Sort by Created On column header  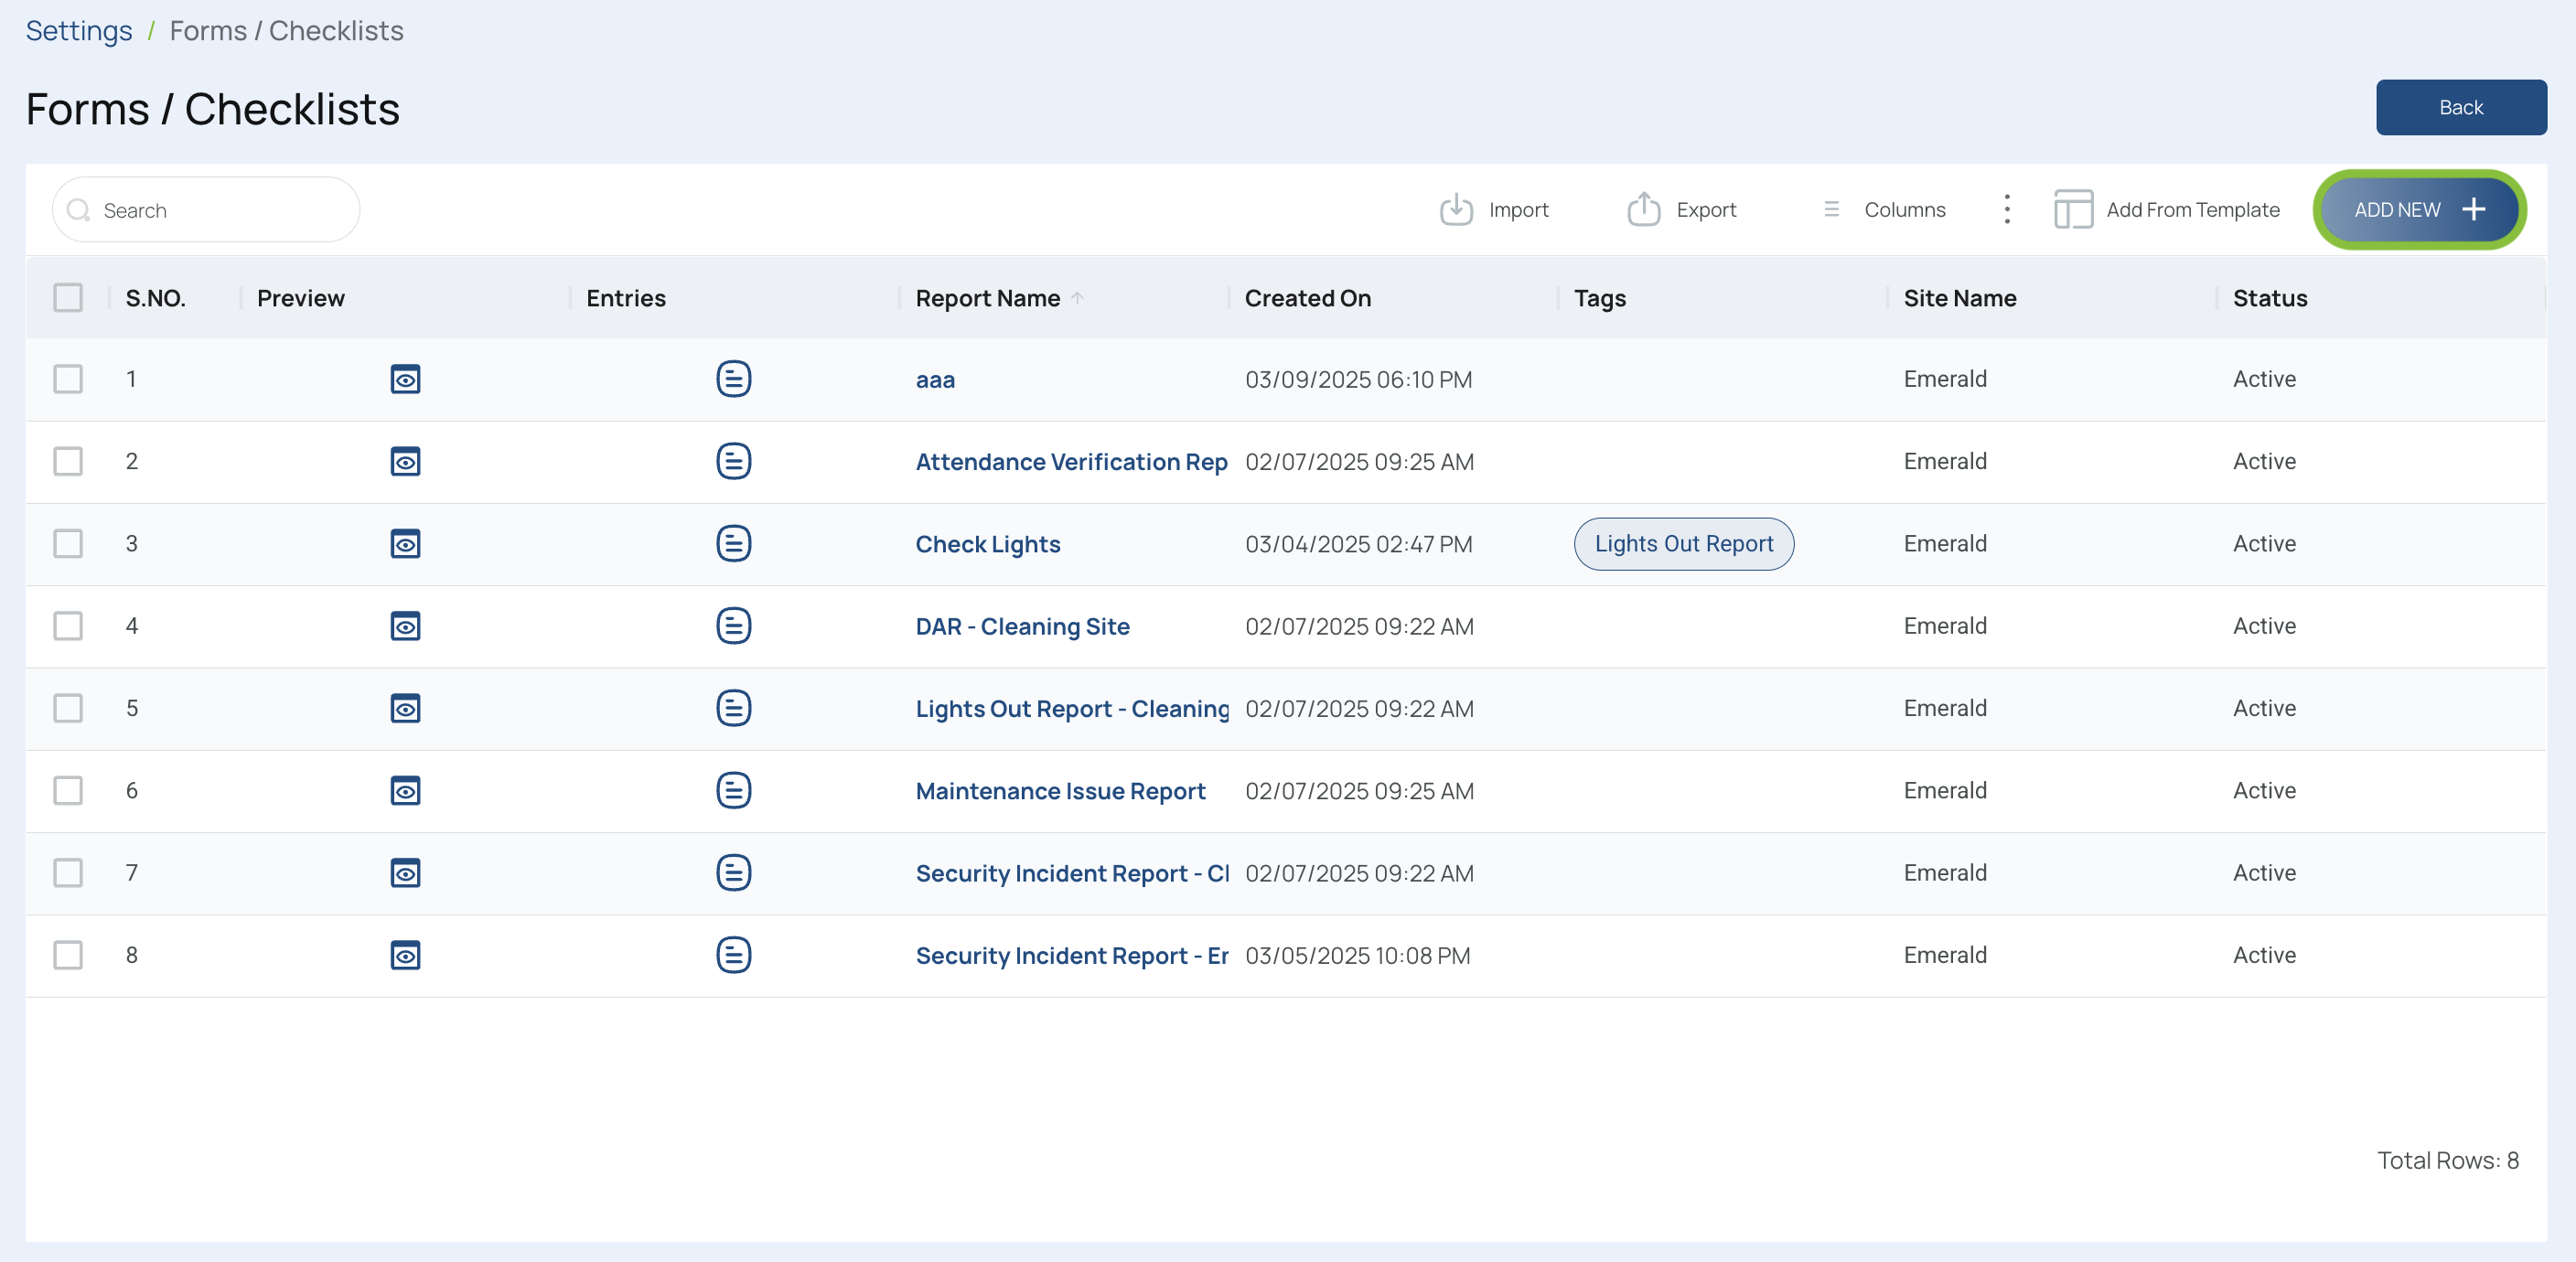1307,298
